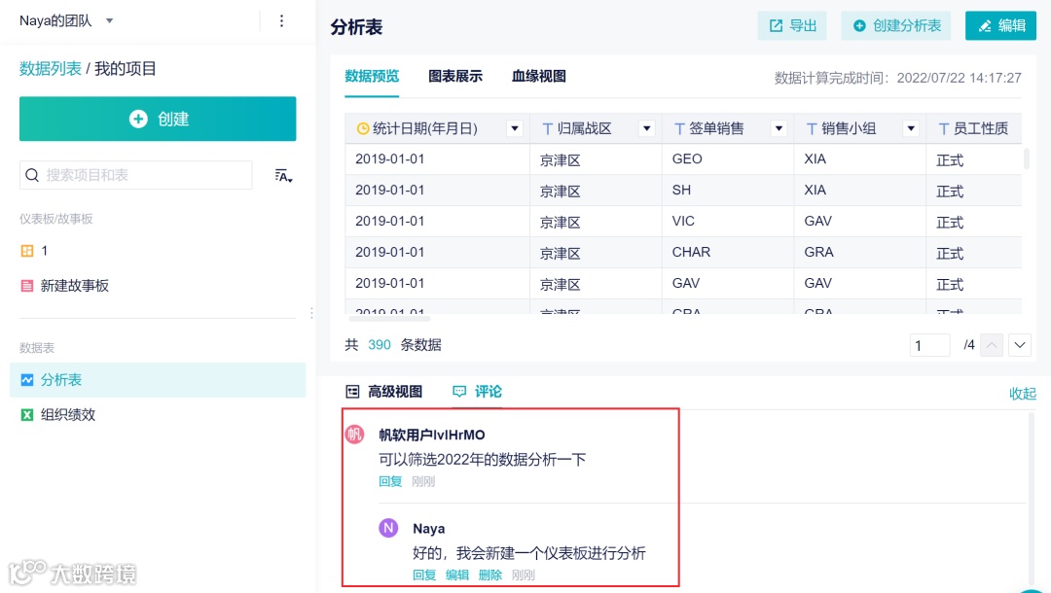The height and width of the screenshot is (593, 1051).
Task: Click the 创建分析表 button
Action: click(x=895, y=25)
